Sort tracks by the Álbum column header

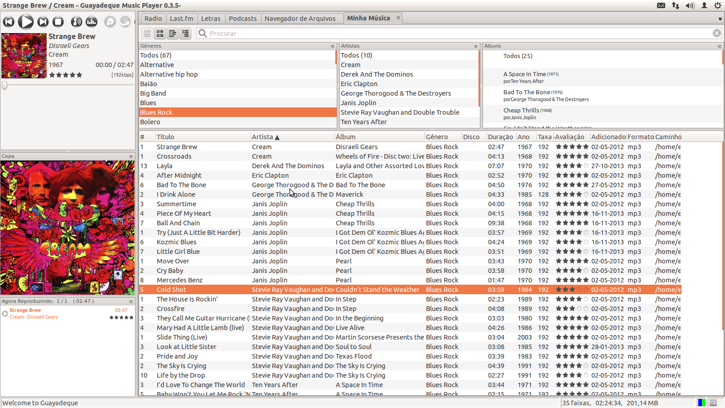coord(380,137)
